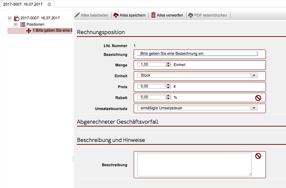The width and height of the screenshot is (286, 188).
Task: Collapse the Positionen tree node
Action: coord(16,25)
